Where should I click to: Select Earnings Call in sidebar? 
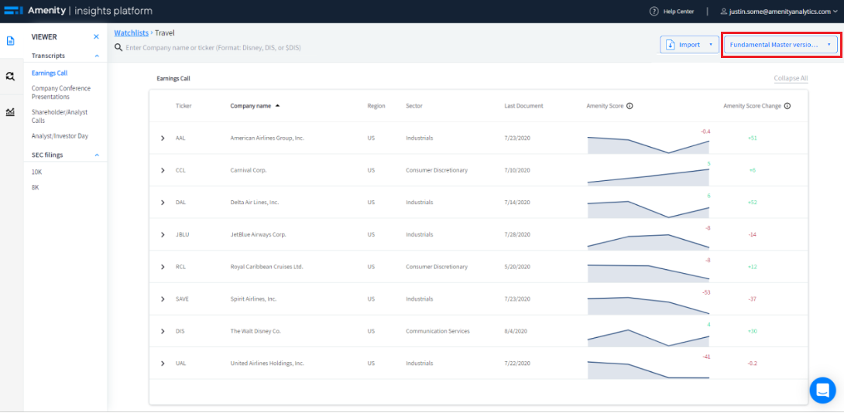(50, 73)
